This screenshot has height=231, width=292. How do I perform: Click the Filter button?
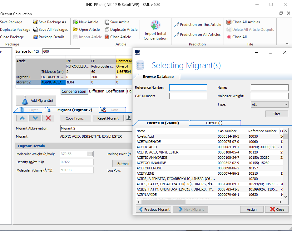[x=276, y=114]
